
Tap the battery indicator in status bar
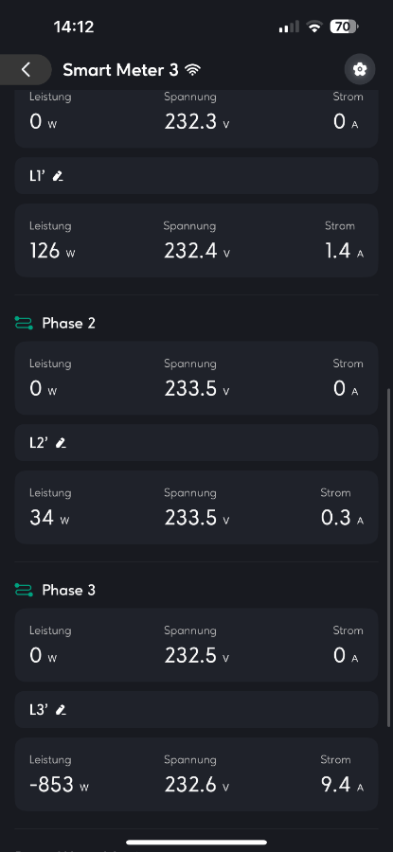point(344,27)
